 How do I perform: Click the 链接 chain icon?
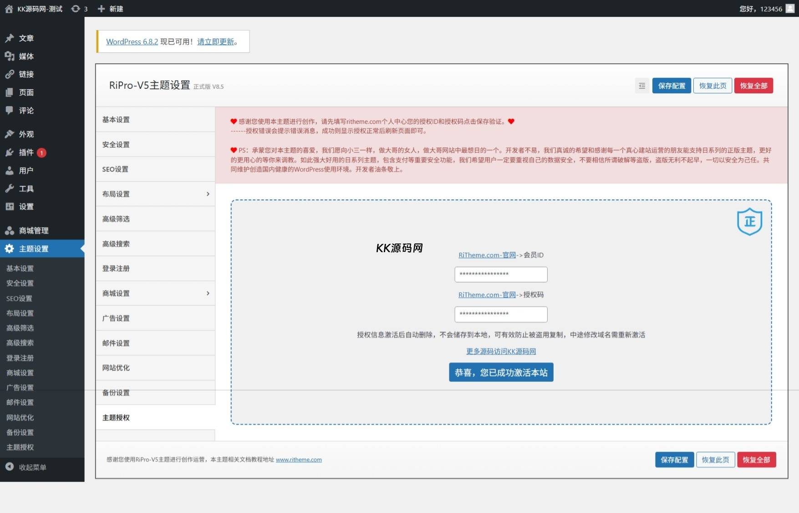[x=10, y=74]
